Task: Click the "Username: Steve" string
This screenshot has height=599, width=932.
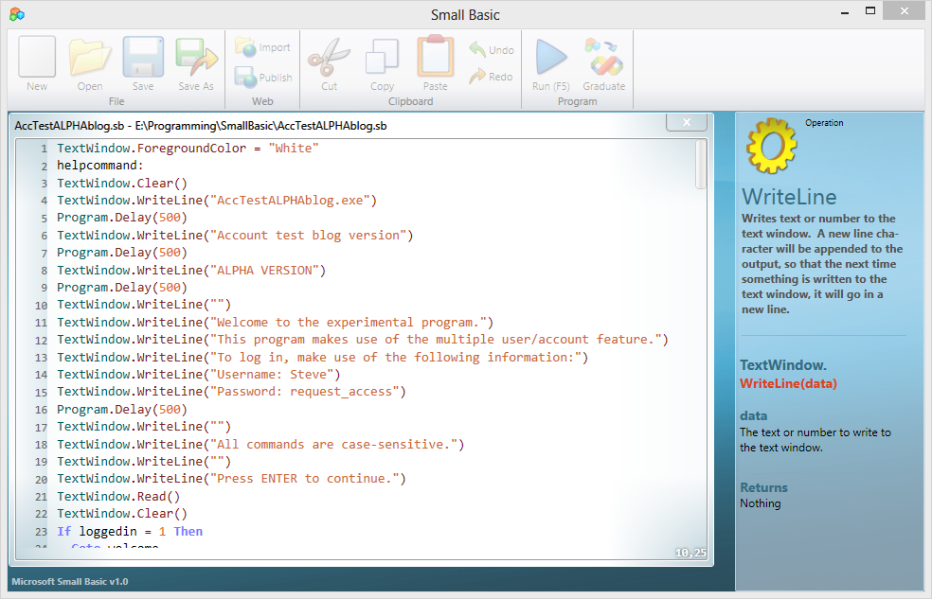Action: point(272,375)
